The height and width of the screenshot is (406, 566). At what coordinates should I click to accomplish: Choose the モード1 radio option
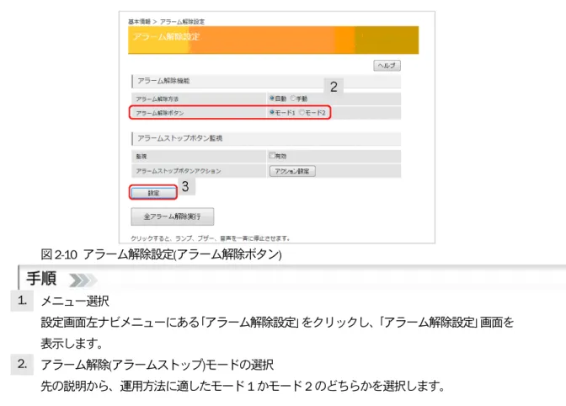pos(272,113)
